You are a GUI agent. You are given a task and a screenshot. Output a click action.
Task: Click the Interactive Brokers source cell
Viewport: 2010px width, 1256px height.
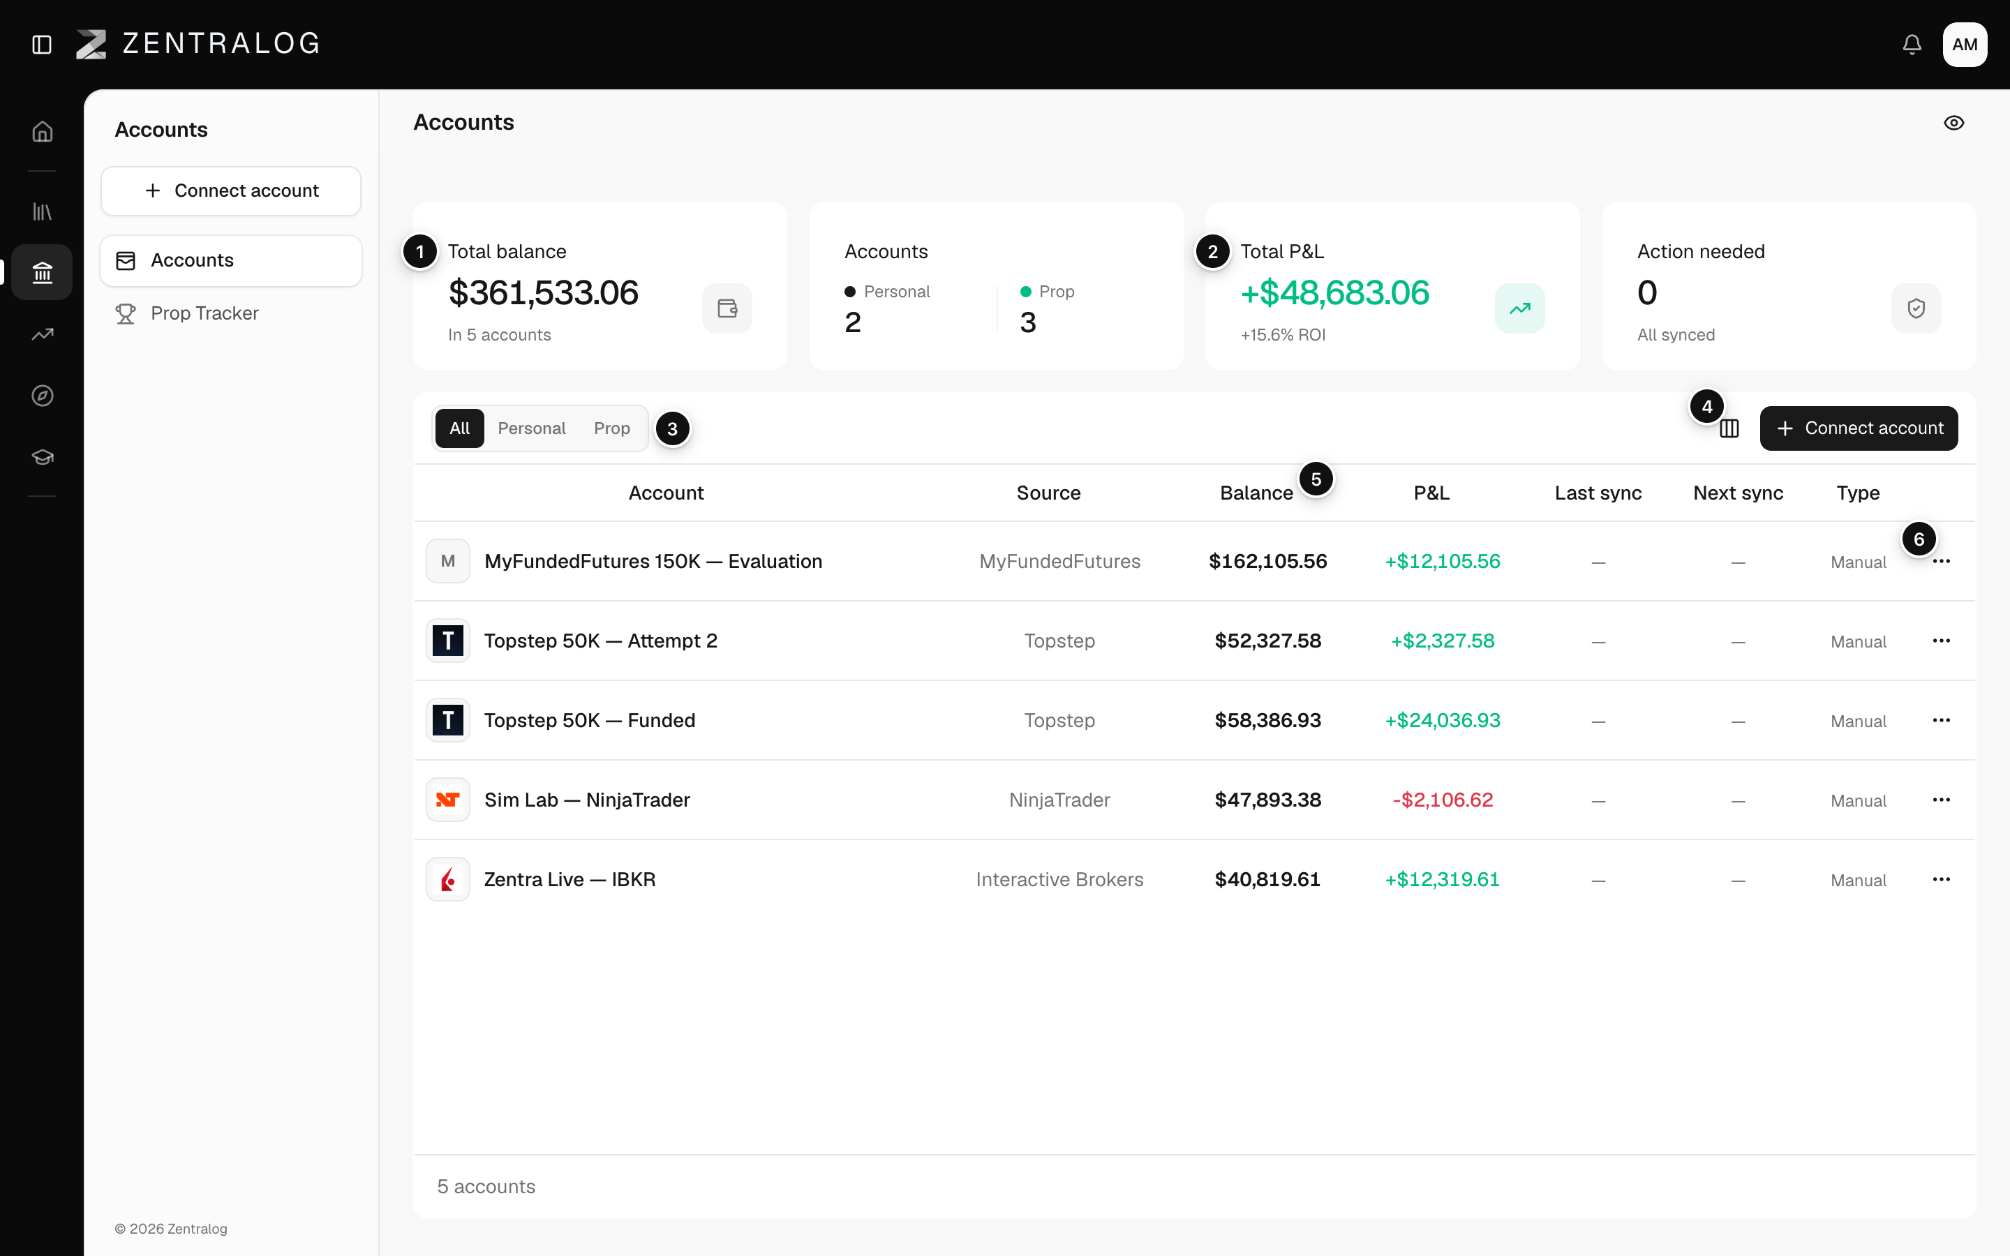tap(1059, 880)
